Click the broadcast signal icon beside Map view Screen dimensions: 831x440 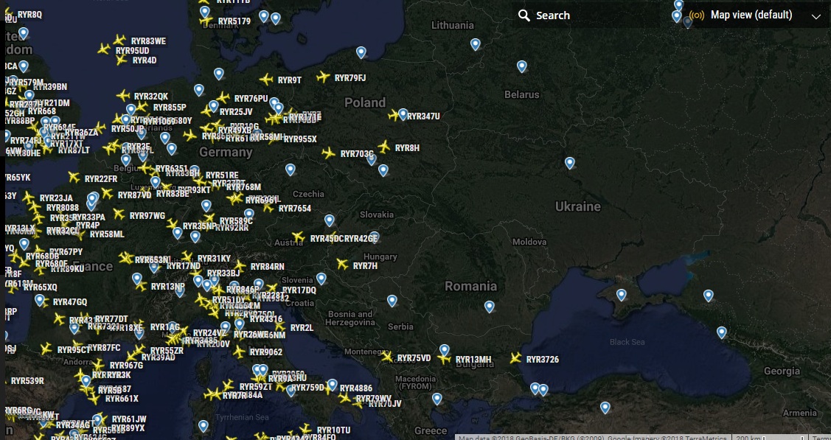pos(697,15)
